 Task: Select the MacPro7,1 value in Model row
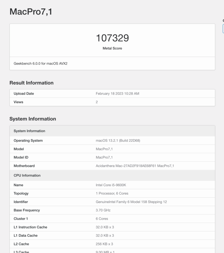[x=104, y=149]
